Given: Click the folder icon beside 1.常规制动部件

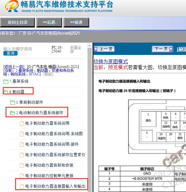Looking at the screenshot, I should click(x=12, y=102).
